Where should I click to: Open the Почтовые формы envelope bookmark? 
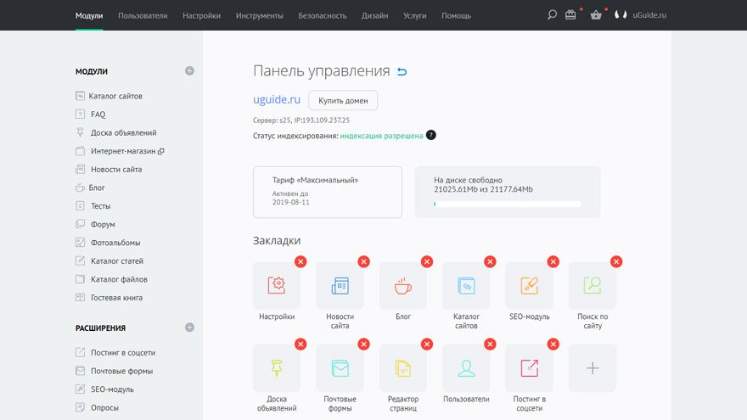pos(340,367)
